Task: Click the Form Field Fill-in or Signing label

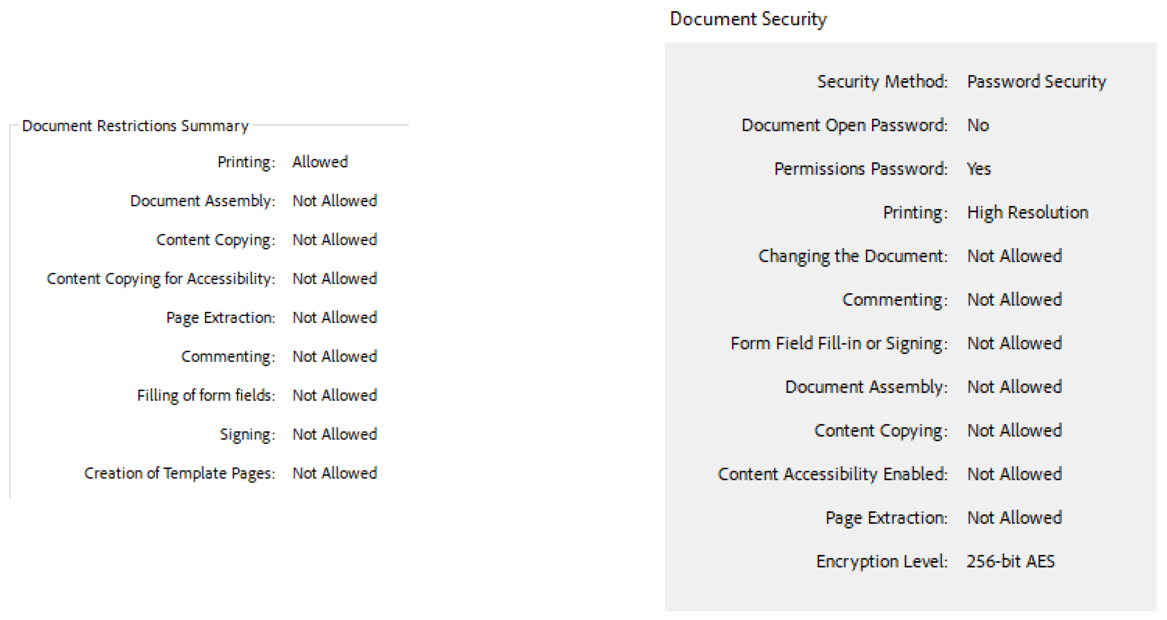Action: [839, 344]
